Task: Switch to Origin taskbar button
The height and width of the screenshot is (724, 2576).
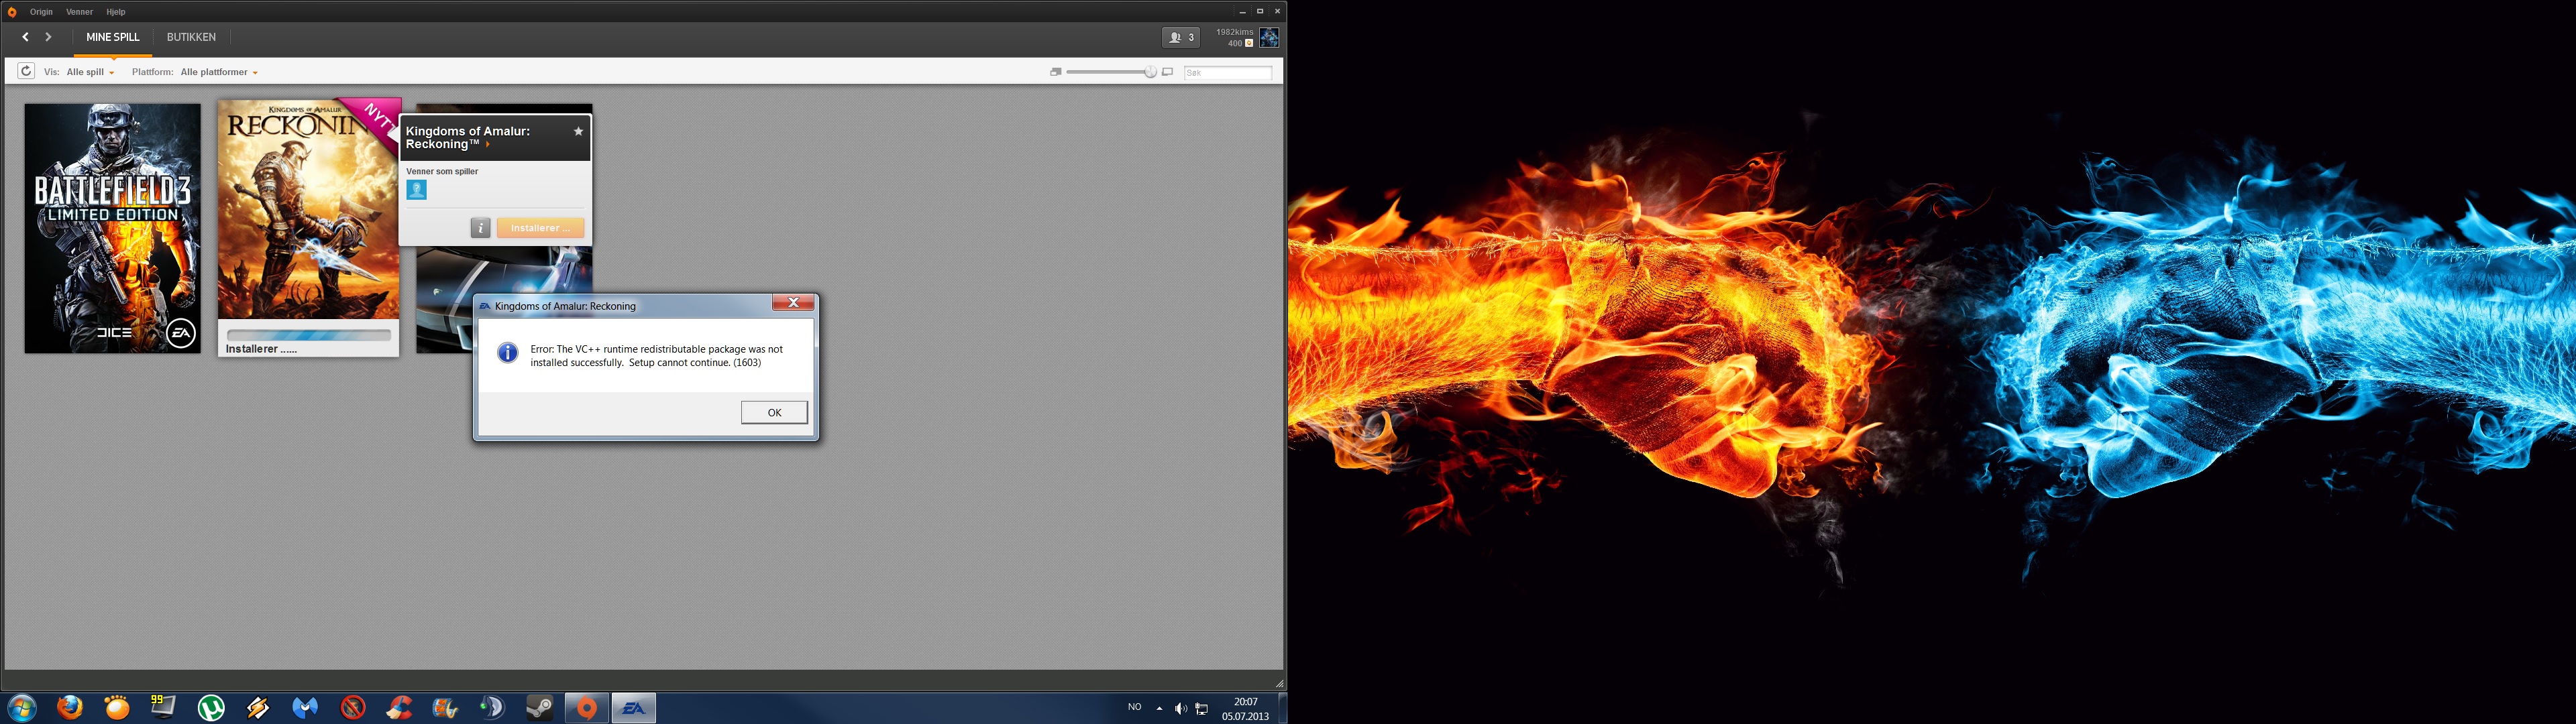Action: (x=587, y=708)
